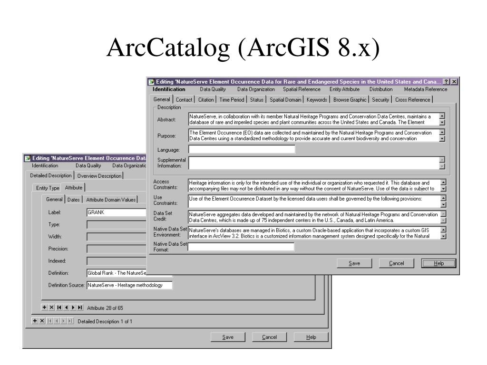487x365 pixels.
Task: Open the Data Organization section in front window
Action: 256,89
